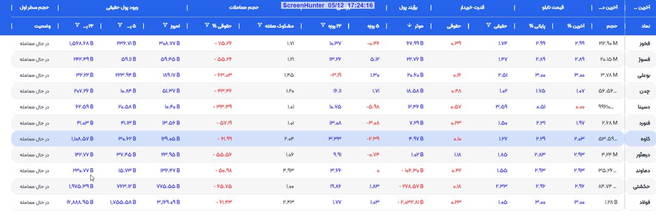656x219 pixels.
Task: Open filter on the ۲۳ ر.. inflow column
Action: (77, 26)
